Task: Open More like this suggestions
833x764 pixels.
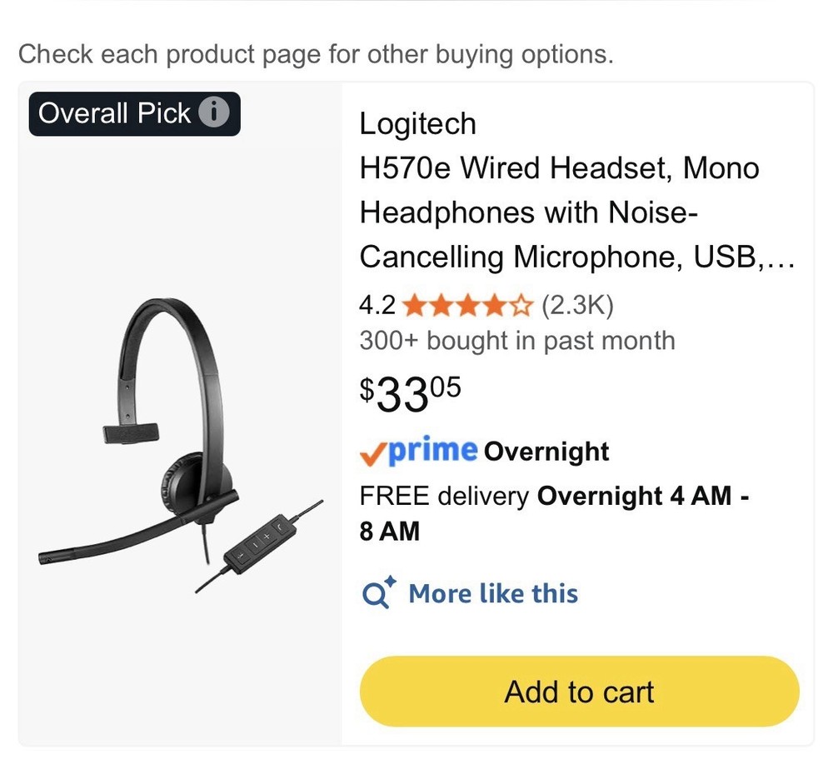Action: tap(493, 594)
